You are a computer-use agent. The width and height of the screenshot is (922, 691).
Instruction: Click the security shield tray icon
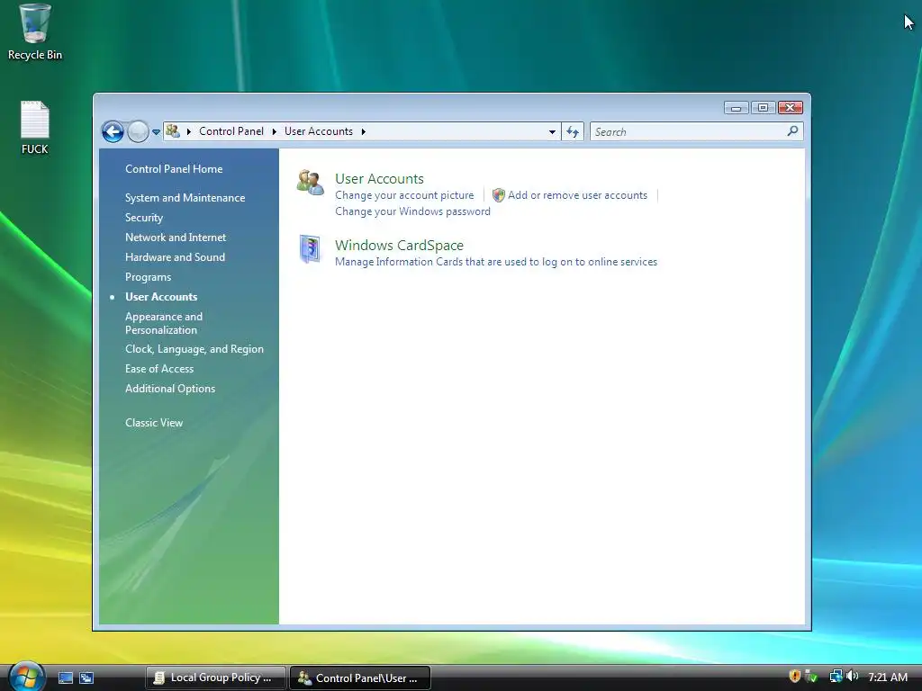[x=794, y=677]
